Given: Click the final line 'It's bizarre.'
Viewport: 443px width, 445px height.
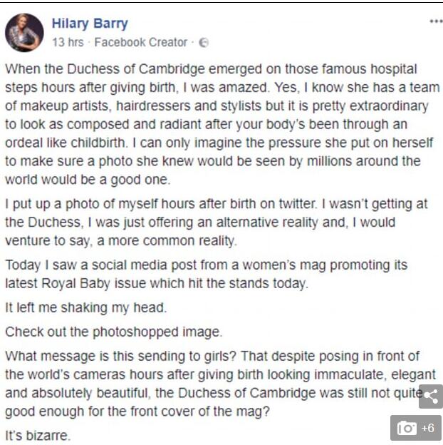Looking at the screenshot, I should [38, 435].
